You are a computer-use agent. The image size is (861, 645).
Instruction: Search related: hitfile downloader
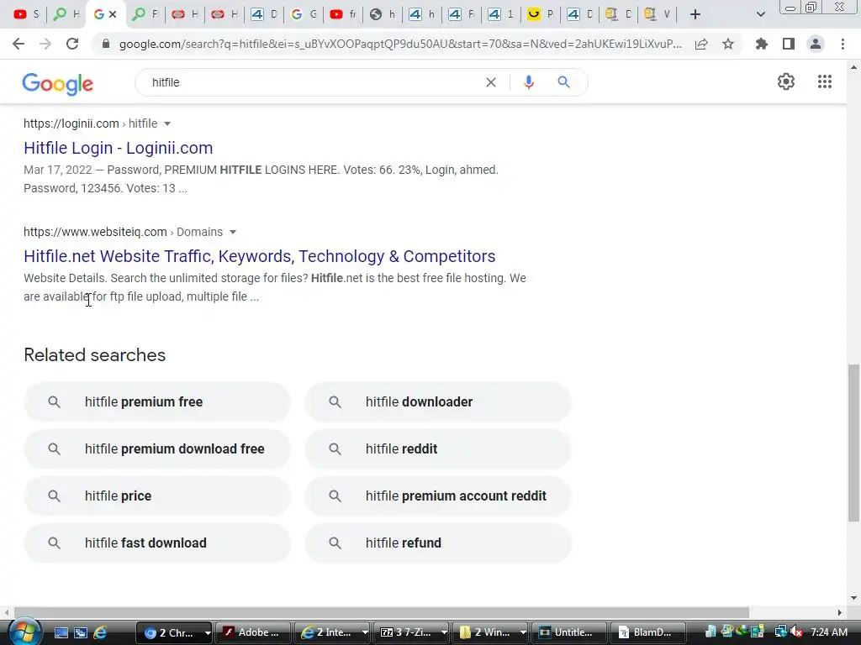[x=438, y=402]
